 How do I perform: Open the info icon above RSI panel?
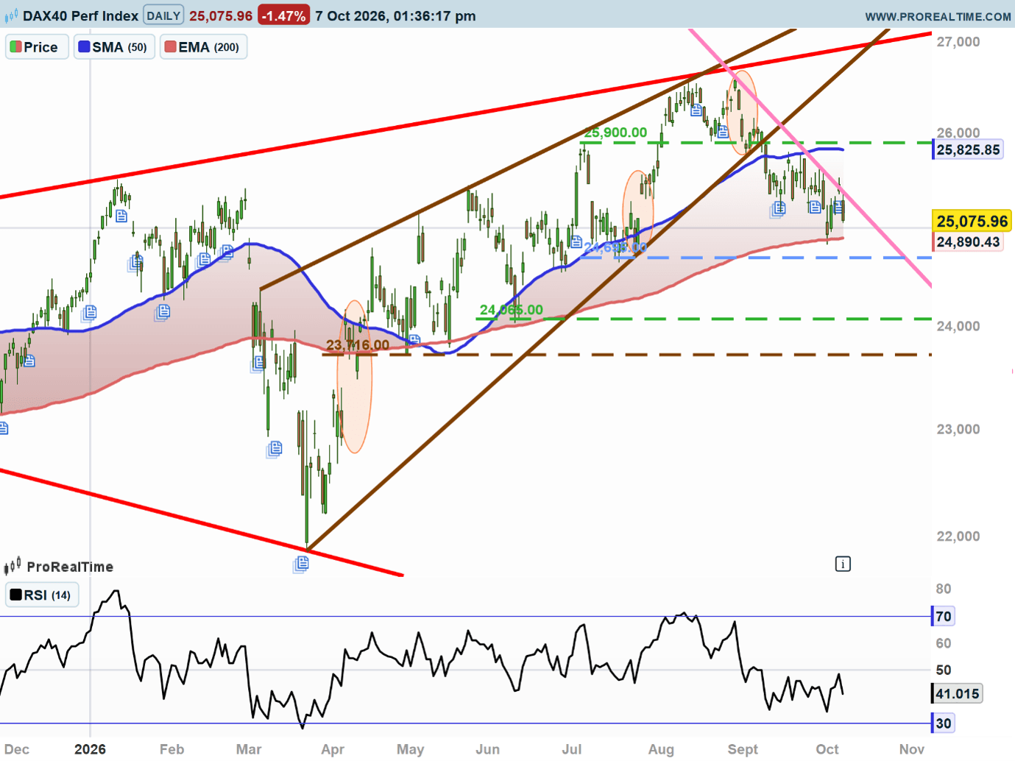843,564
